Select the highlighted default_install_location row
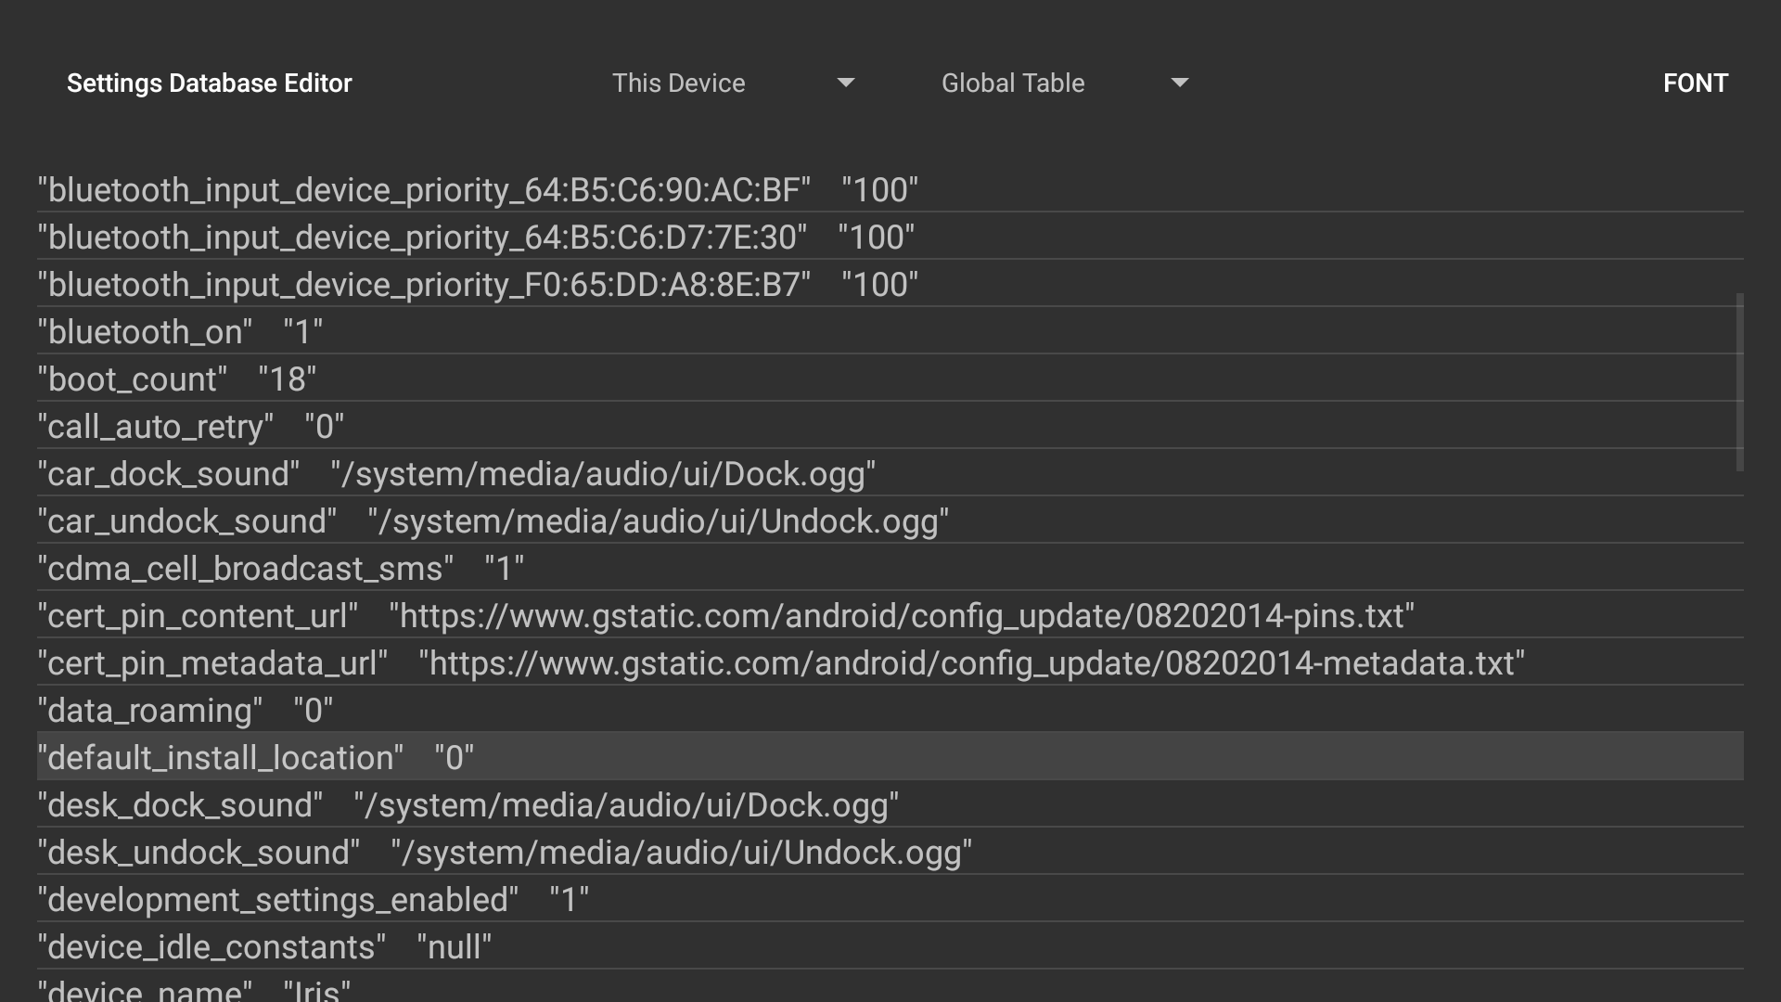 click(x=255, y=757)
